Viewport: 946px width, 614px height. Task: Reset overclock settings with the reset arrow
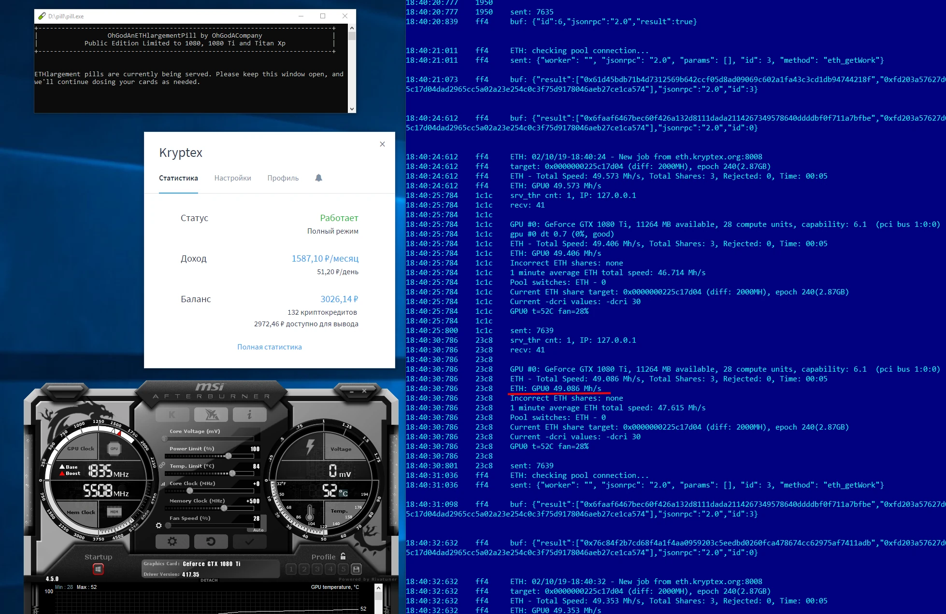coord(211,542)
